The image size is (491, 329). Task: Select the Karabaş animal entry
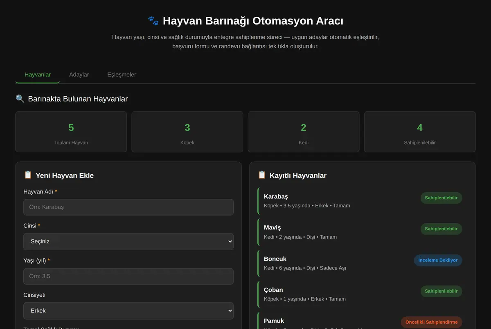[363, 201]
